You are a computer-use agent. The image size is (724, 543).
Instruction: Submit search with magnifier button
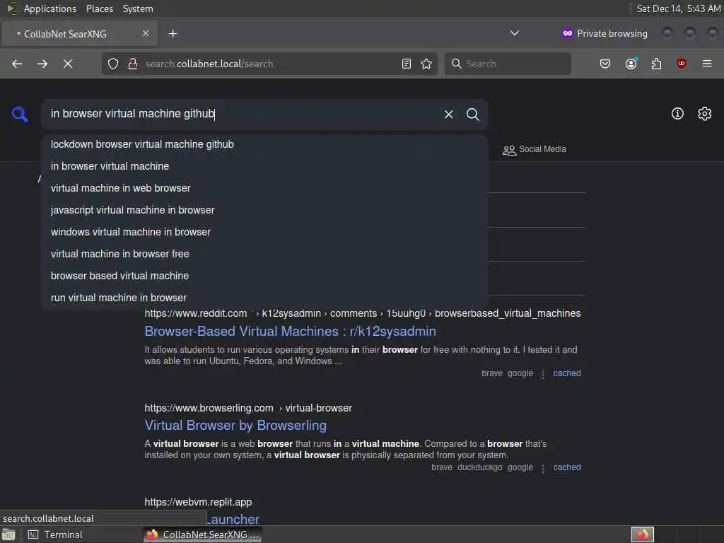[x=472, y=114]
